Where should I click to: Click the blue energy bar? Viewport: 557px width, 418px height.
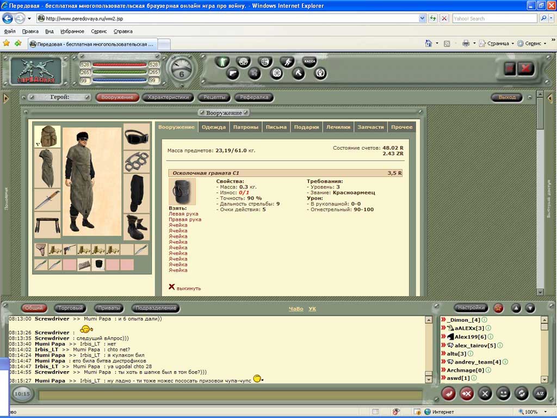[x=119, y=81]
